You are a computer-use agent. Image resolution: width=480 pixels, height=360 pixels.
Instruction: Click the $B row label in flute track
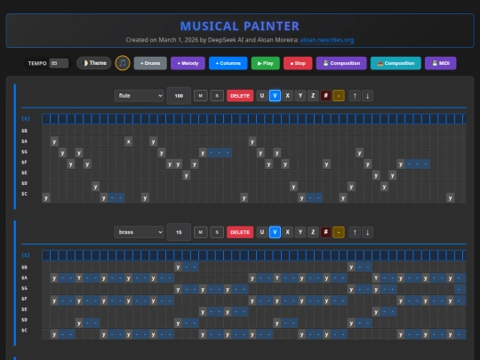tap(25, 131)
